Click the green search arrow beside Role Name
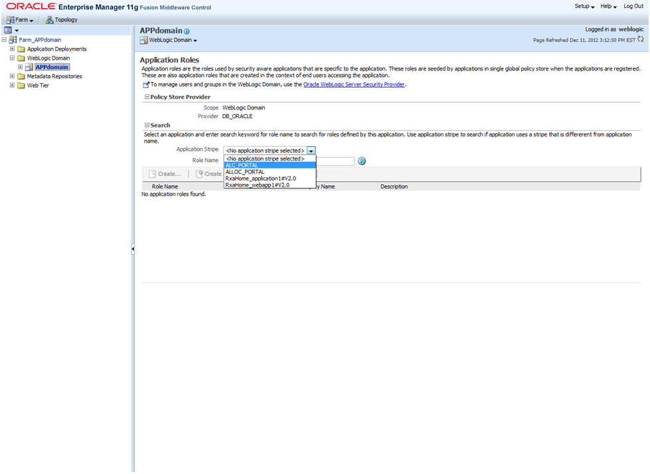This screenshot has width=650, height=474. pyautogui.click(x=361, y=161)
